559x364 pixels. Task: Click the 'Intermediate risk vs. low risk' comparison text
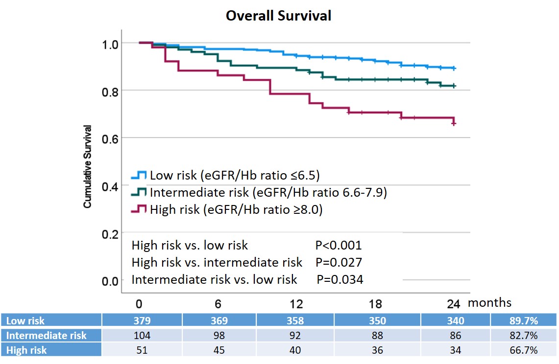[214, 279]
